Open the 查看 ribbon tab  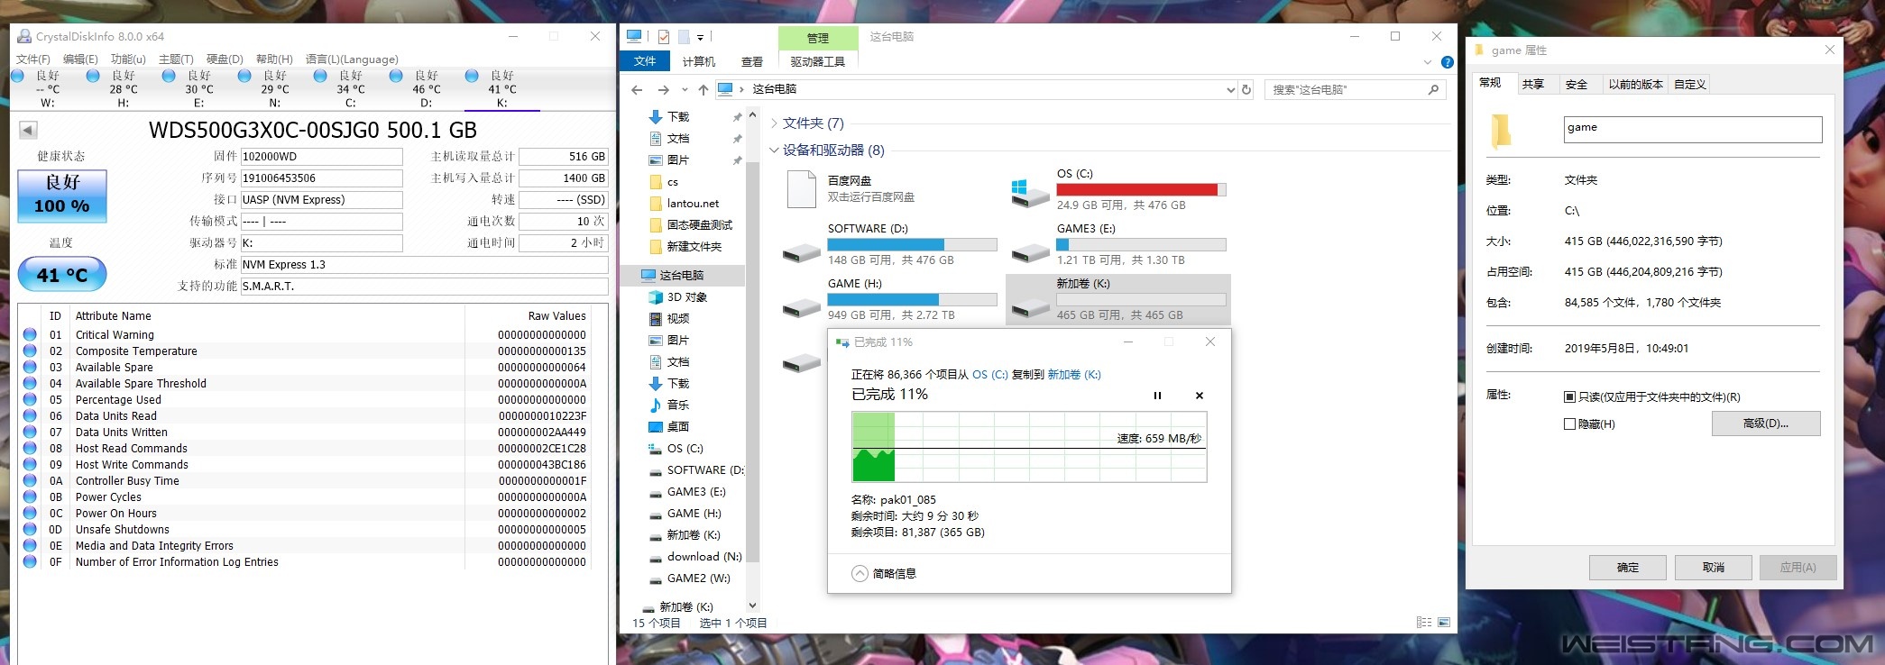click(x=752, y=61)
